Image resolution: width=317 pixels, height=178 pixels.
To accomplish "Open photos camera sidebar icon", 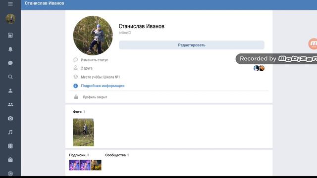I will tap(10, 119).
